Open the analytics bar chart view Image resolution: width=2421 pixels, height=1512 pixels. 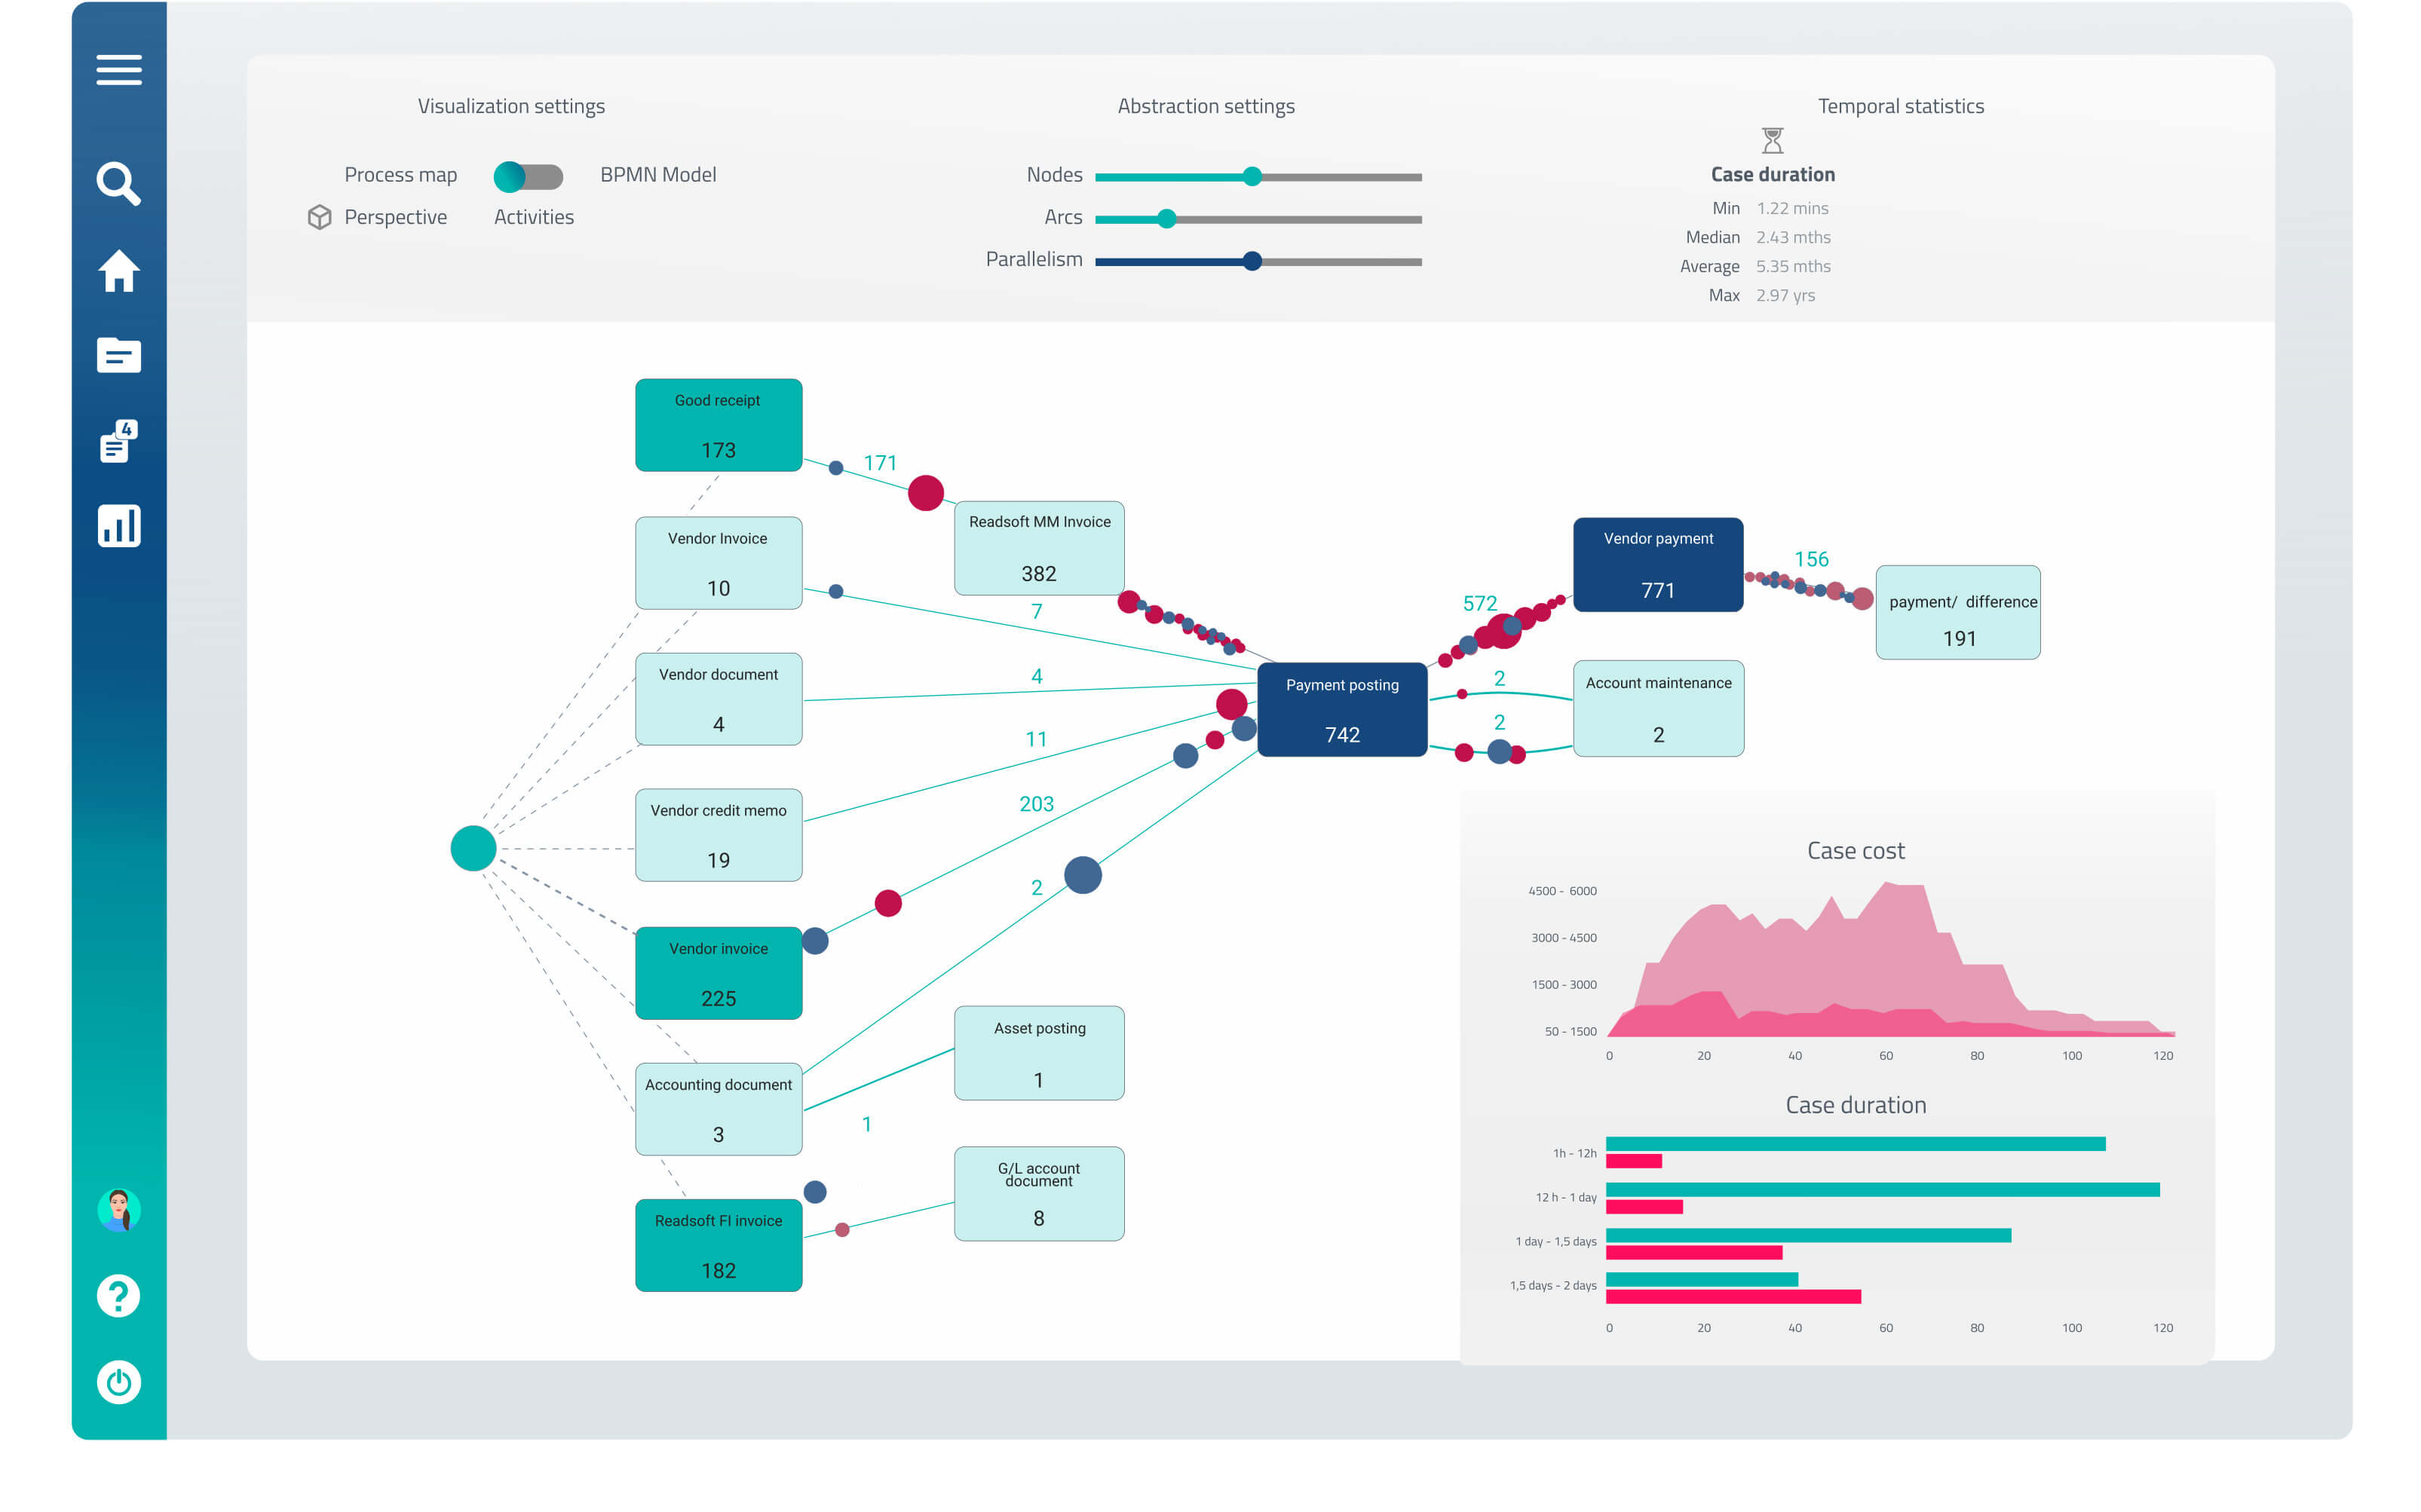[118, 524]
